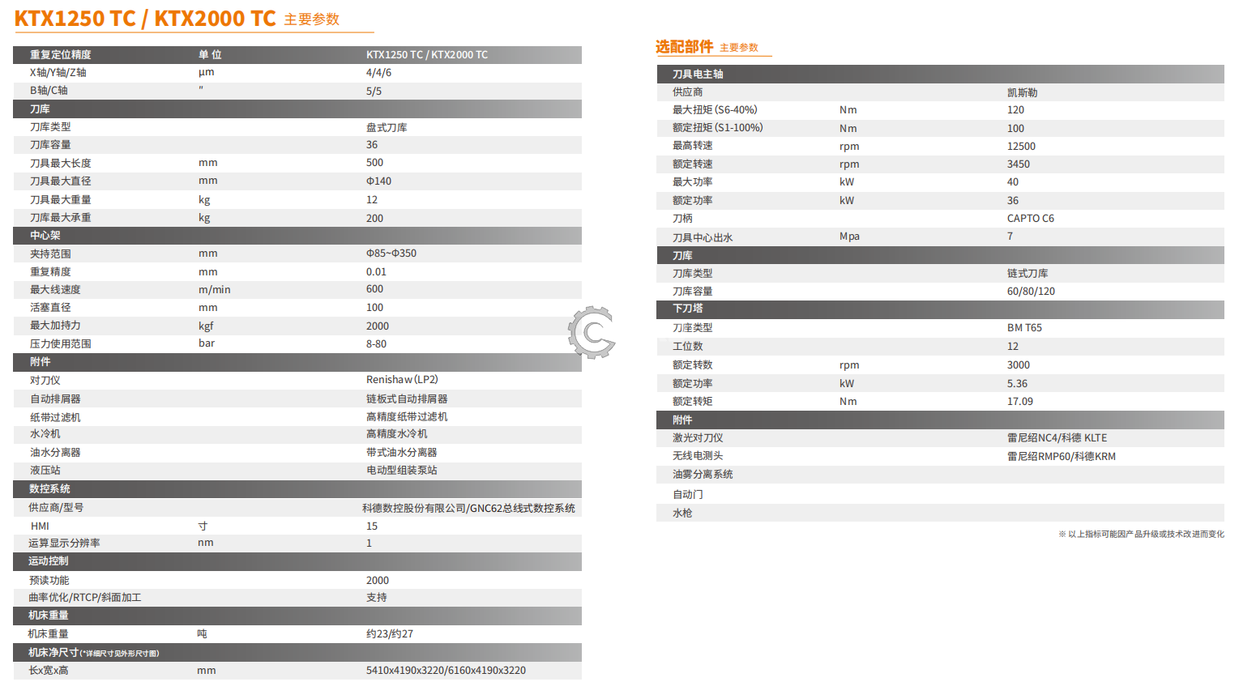Click the "约23/约27" weight value
Screen dimensions: 1256x682
point(390,633)
